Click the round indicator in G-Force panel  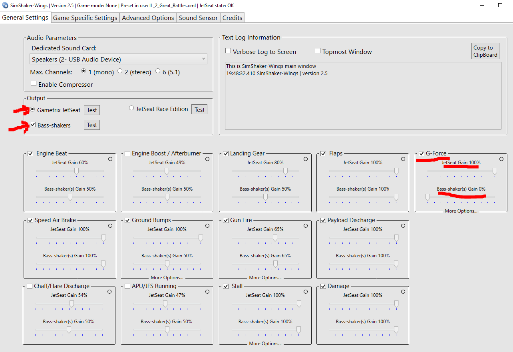[x=501, y=159]
